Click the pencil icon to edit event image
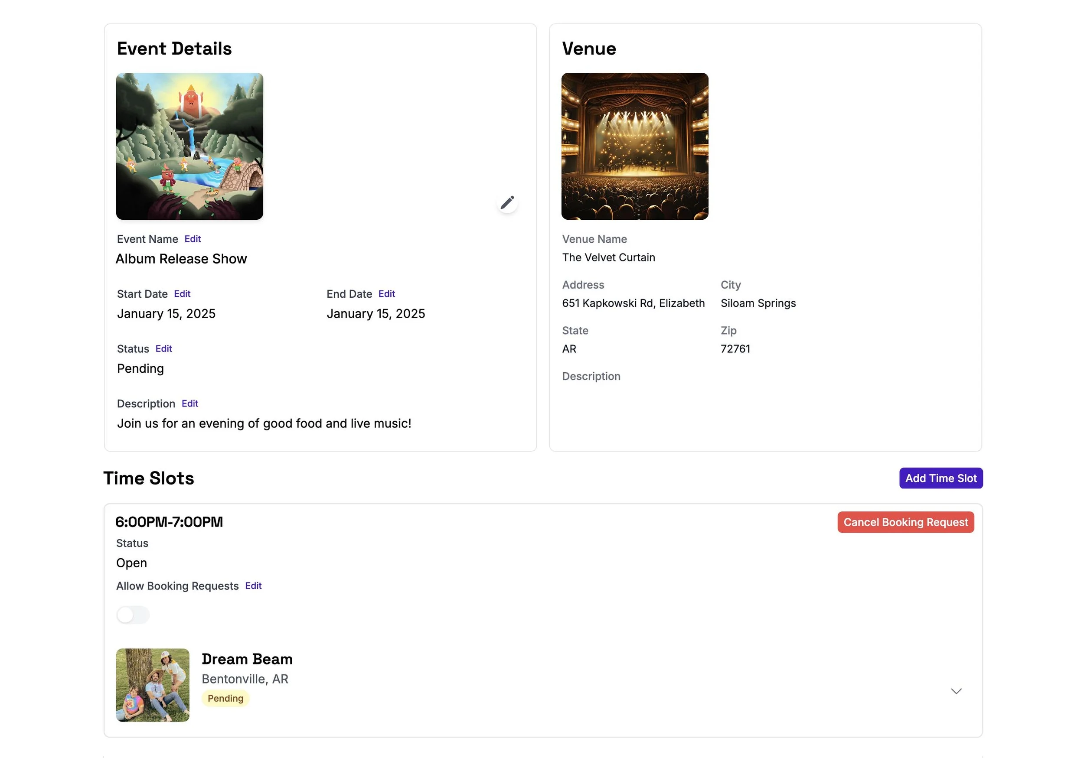The width and height of the screenshot is (1084, 758). [507, 202]
